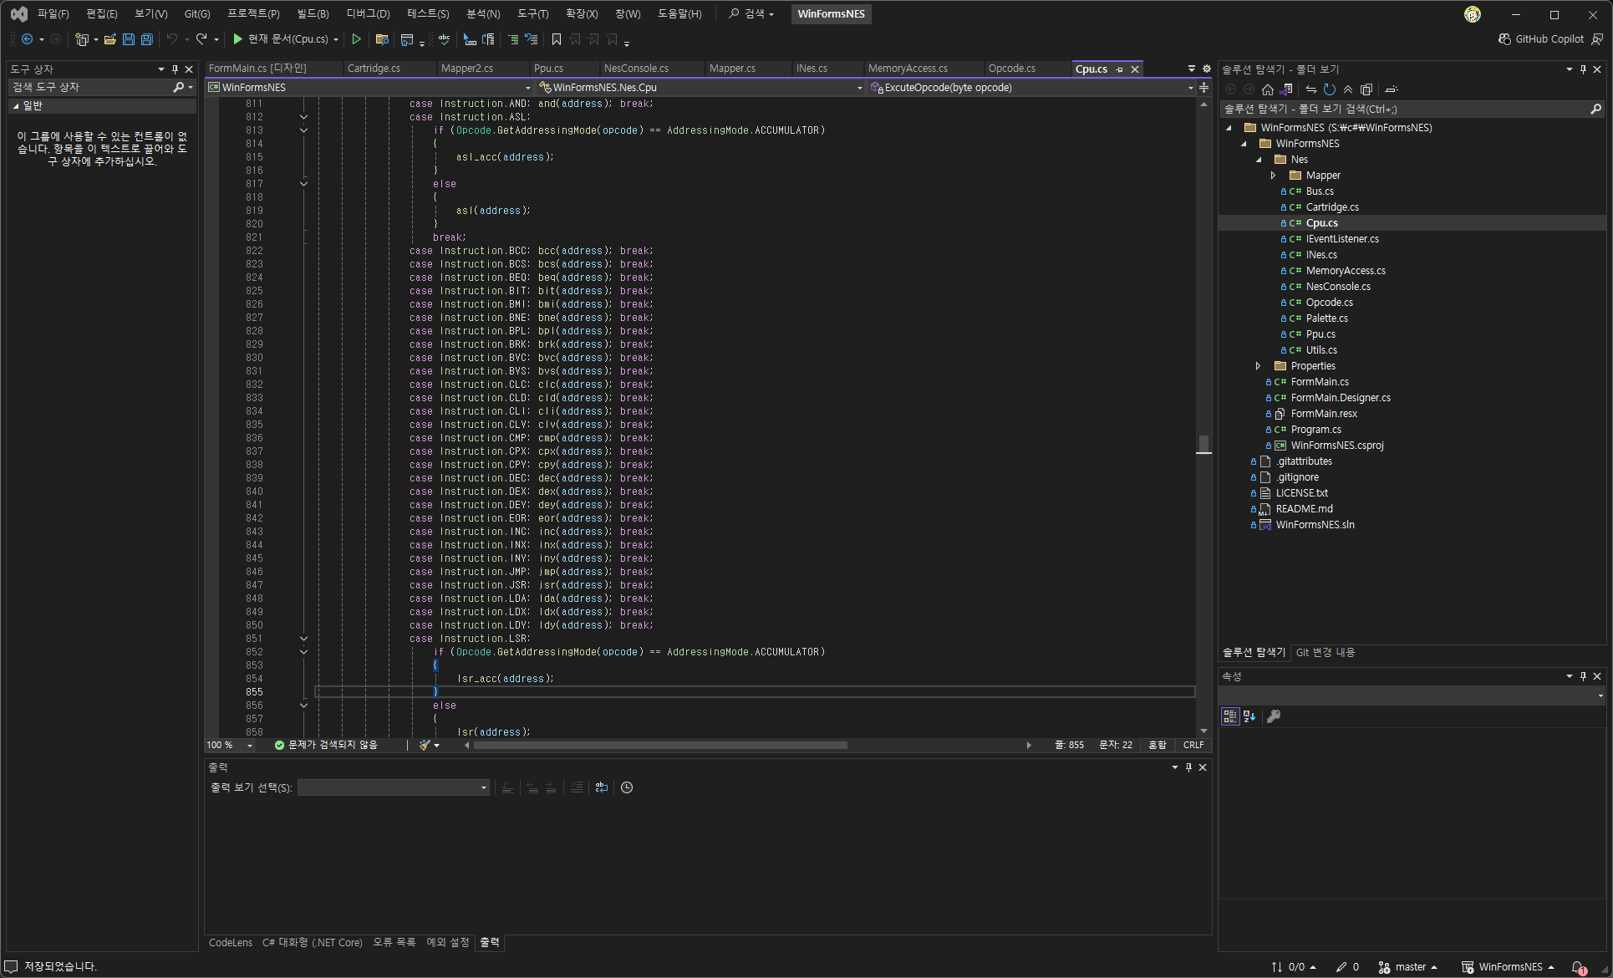Viewport: 1613px width, 978px height.
Task: Click the CRLF line ending indicator
Action: 1193,745
